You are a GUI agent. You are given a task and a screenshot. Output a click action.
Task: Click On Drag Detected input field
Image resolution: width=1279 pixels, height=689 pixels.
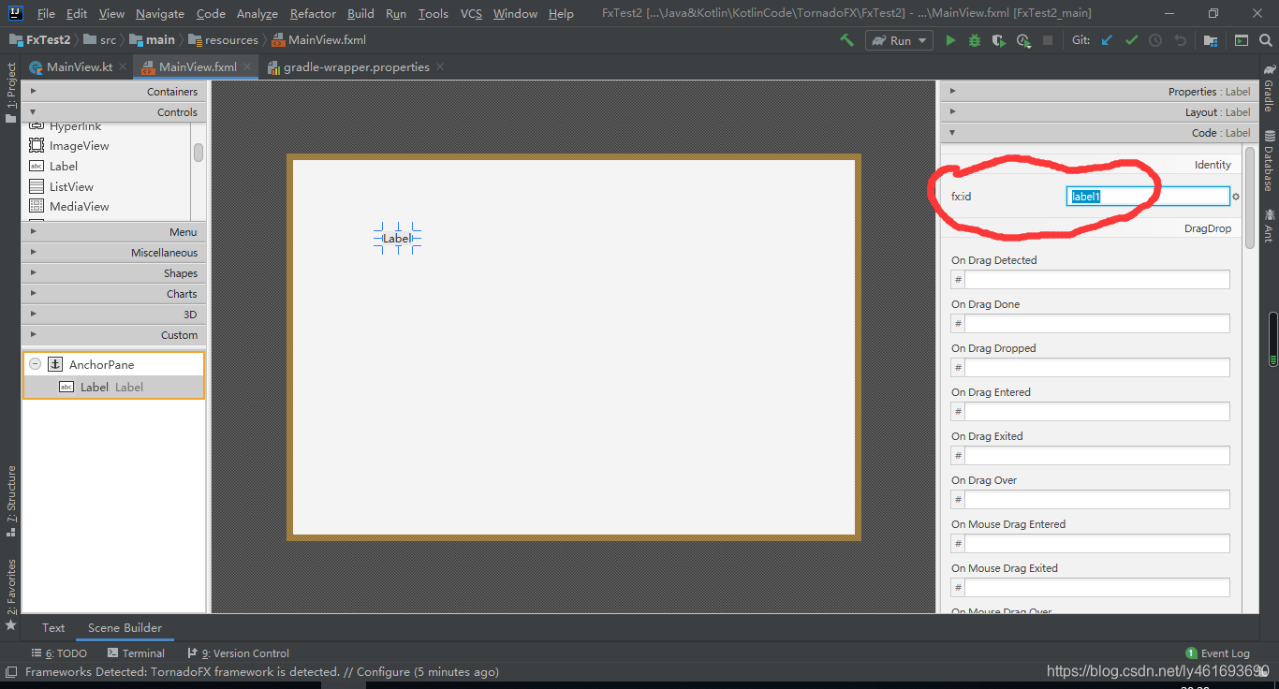[x=1096, y=279]
